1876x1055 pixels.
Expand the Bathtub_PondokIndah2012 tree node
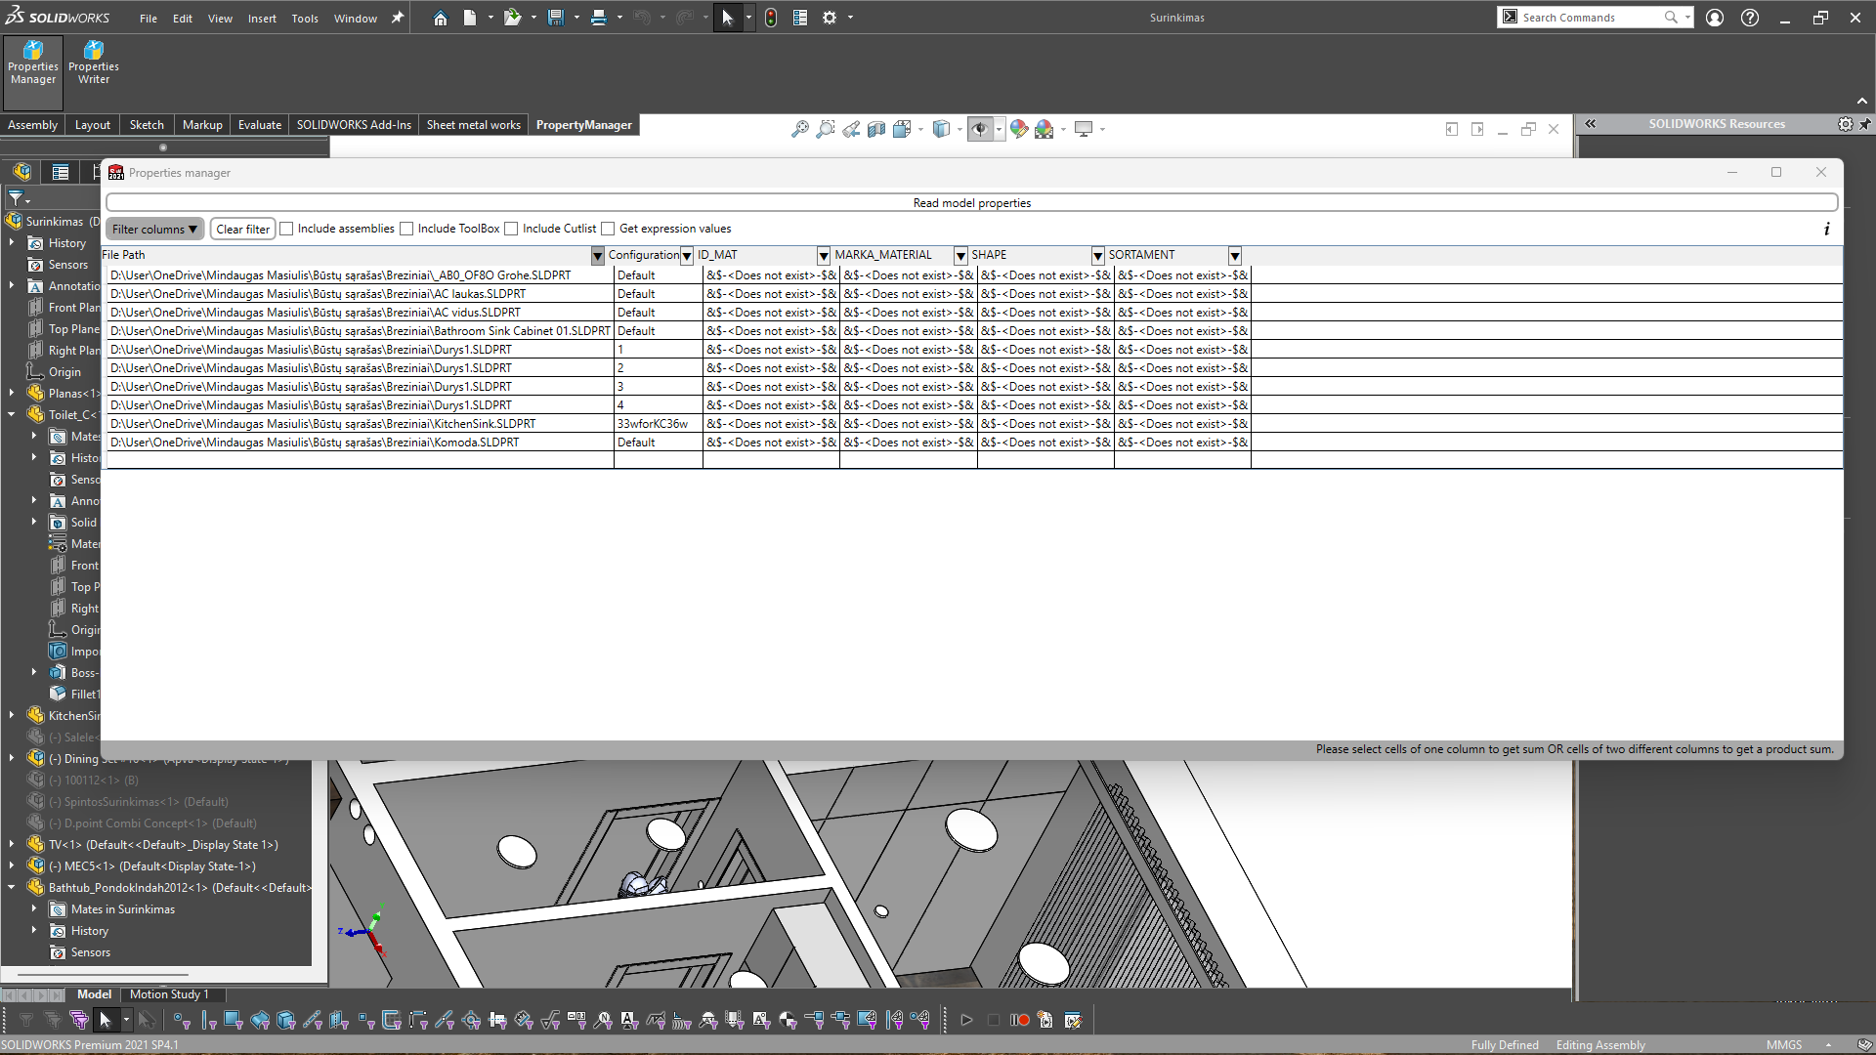click(11, 887)
